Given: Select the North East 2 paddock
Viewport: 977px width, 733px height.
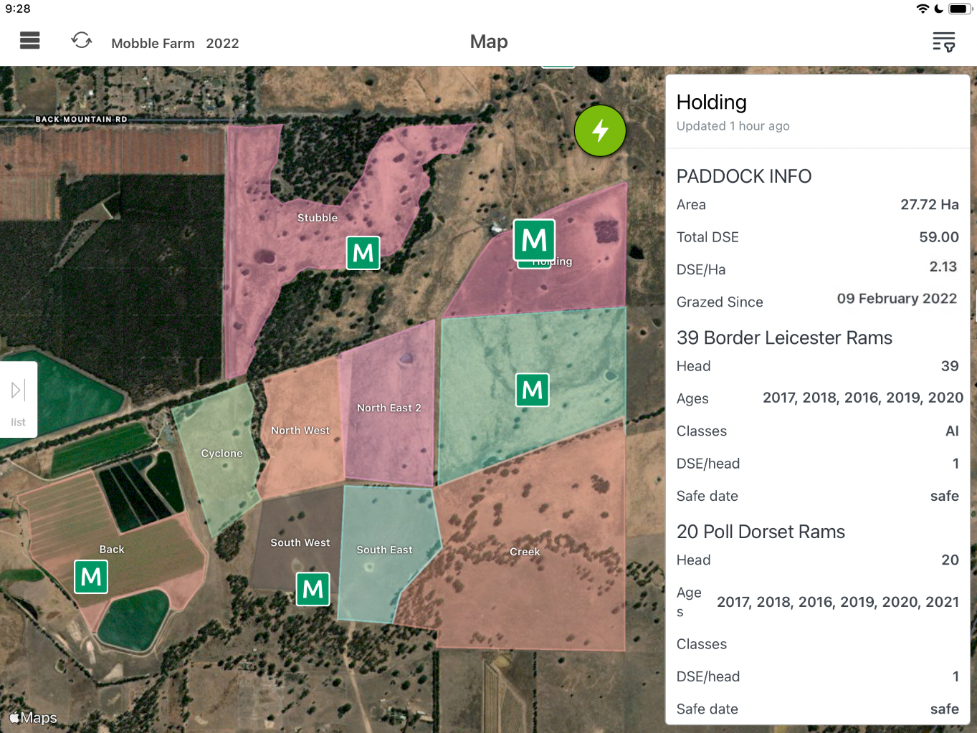Looking at the screenshot, I should point(389,408).
